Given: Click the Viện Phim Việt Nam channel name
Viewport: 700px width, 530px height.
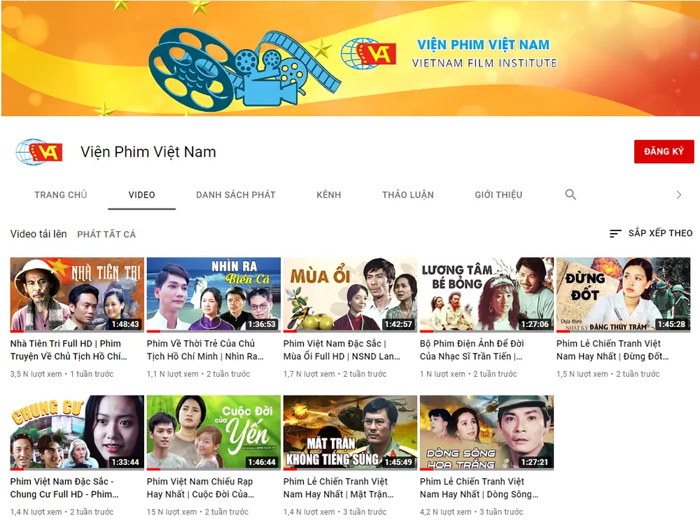Looking at the screenshot, I should click(x=147, y=152).
